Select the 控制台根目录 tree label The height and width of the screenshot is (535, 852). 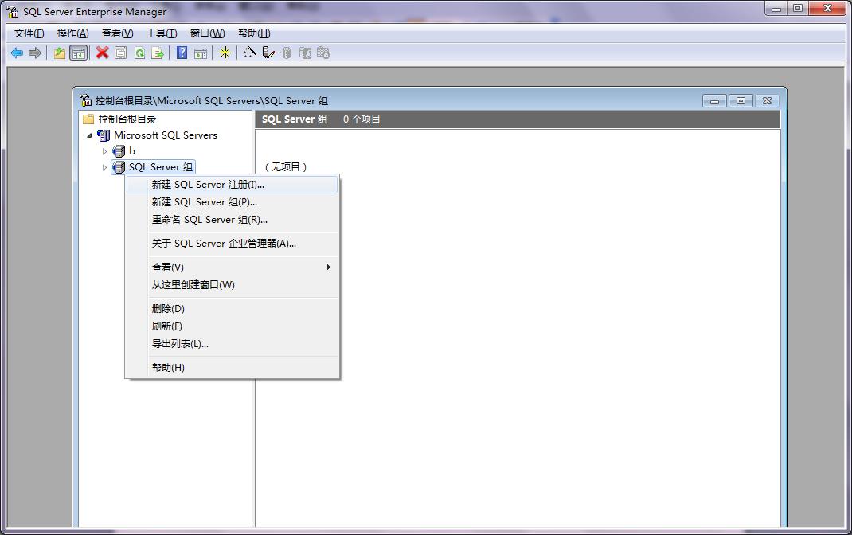point(127,119)
